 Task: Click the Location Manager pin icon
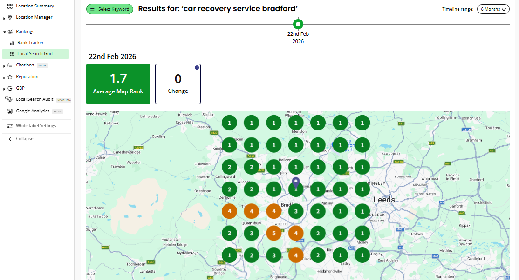click(x=10, y=17)
